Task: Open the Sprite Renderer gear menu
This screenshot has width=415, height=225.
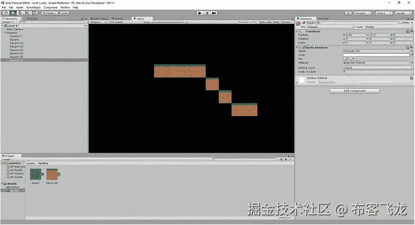Action: [x=412, y=48]
